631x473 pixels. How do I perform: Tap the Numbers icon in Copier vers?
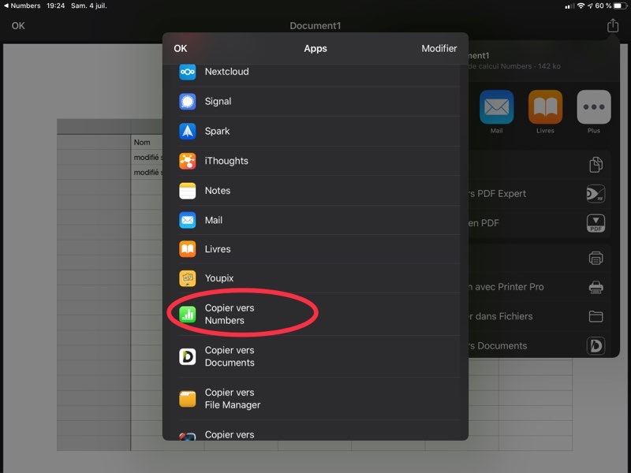coord(187,315)
